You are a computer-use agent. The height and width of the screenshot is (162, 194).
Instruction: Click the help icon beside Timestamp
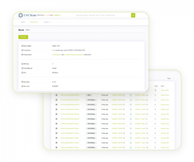22,50
